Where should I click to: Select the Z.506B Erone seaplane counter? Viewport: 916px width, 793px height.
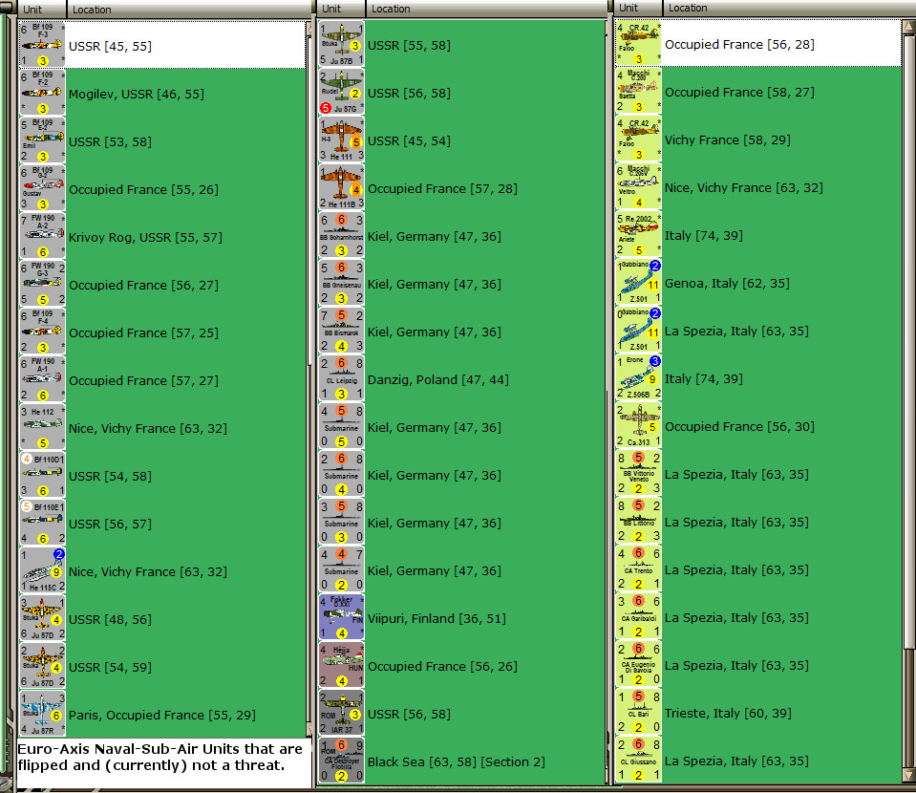[x=638, y=377]
